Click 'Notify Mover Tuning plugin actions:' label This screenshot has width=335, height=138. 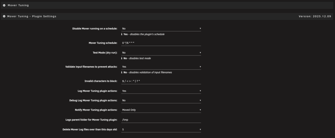coord(96,110)
